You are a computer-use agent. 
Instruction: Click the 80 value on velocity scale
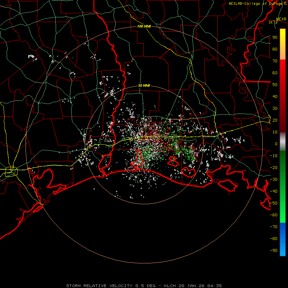275,49
